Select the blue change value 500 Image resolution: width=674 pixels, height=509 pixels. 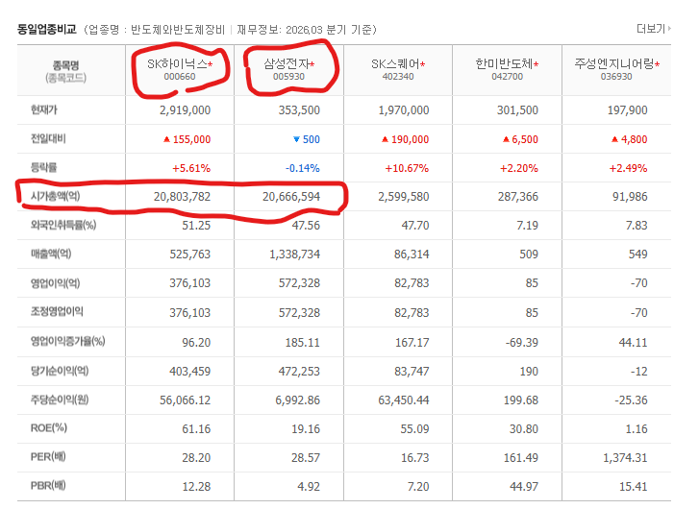(x=312, y=139)
